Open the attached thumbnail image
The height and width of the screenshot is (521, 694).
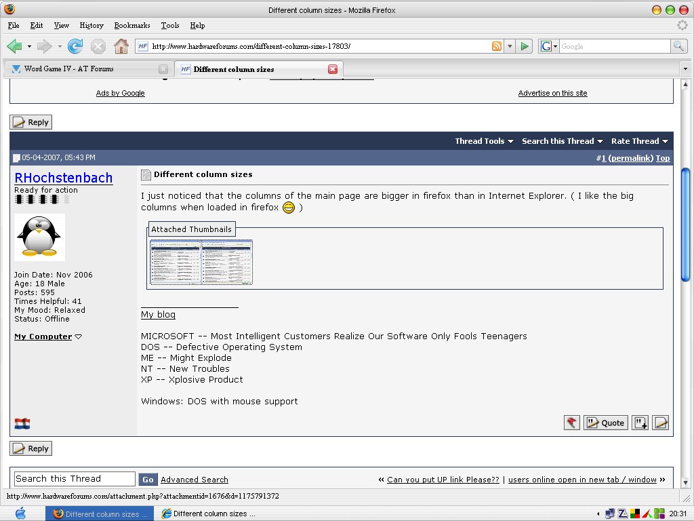[201, 263]
